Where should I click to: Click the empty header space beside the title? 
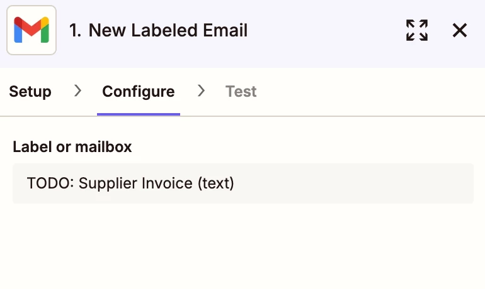click(x=325, y=30)
